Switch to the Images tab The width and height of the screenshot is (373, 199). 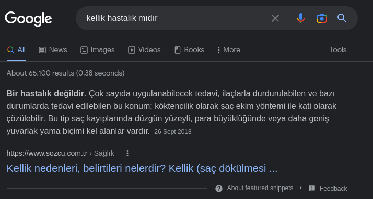click(x=98, y=50)
